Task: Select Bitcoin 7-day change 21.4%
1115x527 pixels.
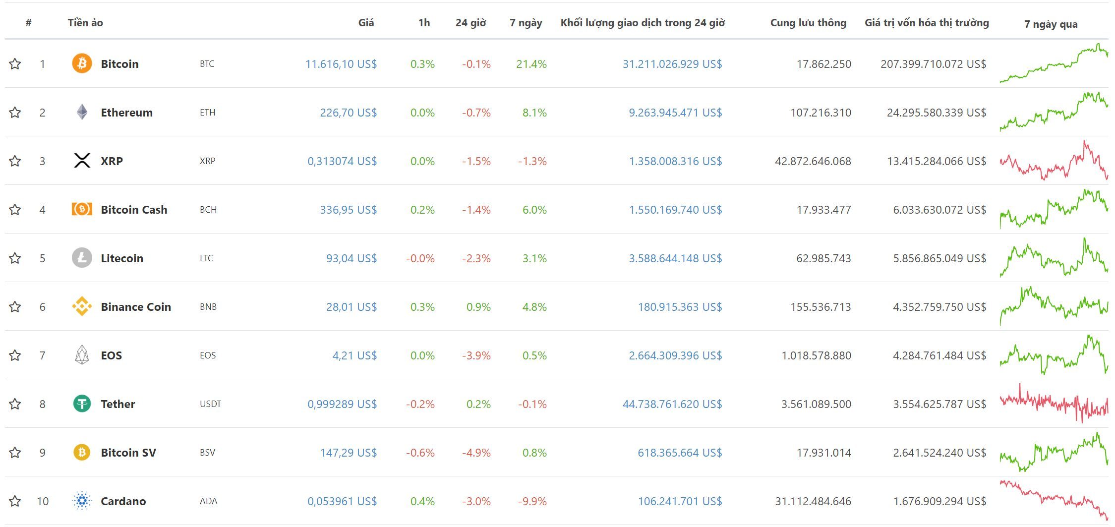Action: point(531,63)
